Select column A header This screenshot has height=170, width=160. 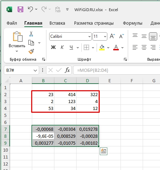click(21, 80)
